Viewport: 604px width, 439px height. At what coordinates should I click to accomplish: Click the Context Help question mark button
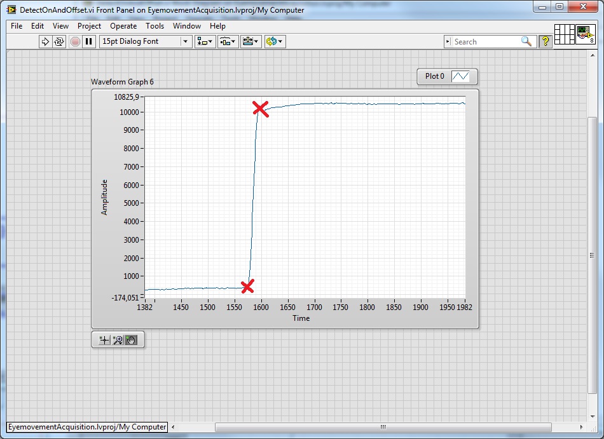point(545,41)
